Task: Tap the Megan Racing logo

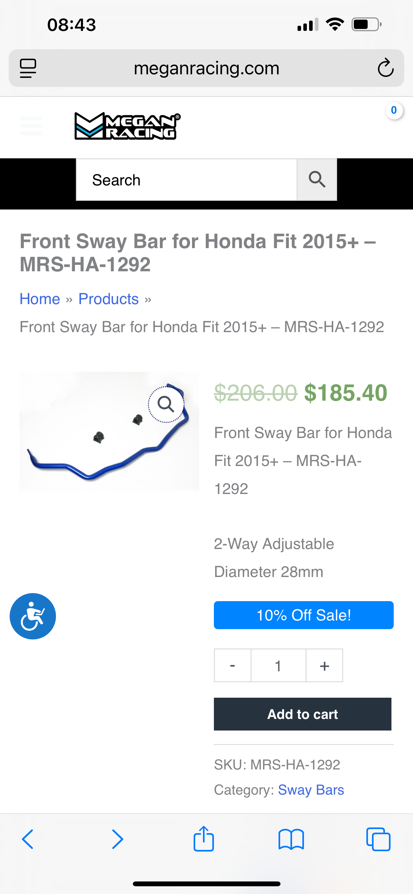Action: (127, 126)
